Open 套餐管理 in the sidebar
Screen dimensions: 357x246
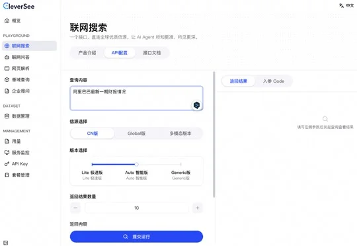(x=20, y=175)
